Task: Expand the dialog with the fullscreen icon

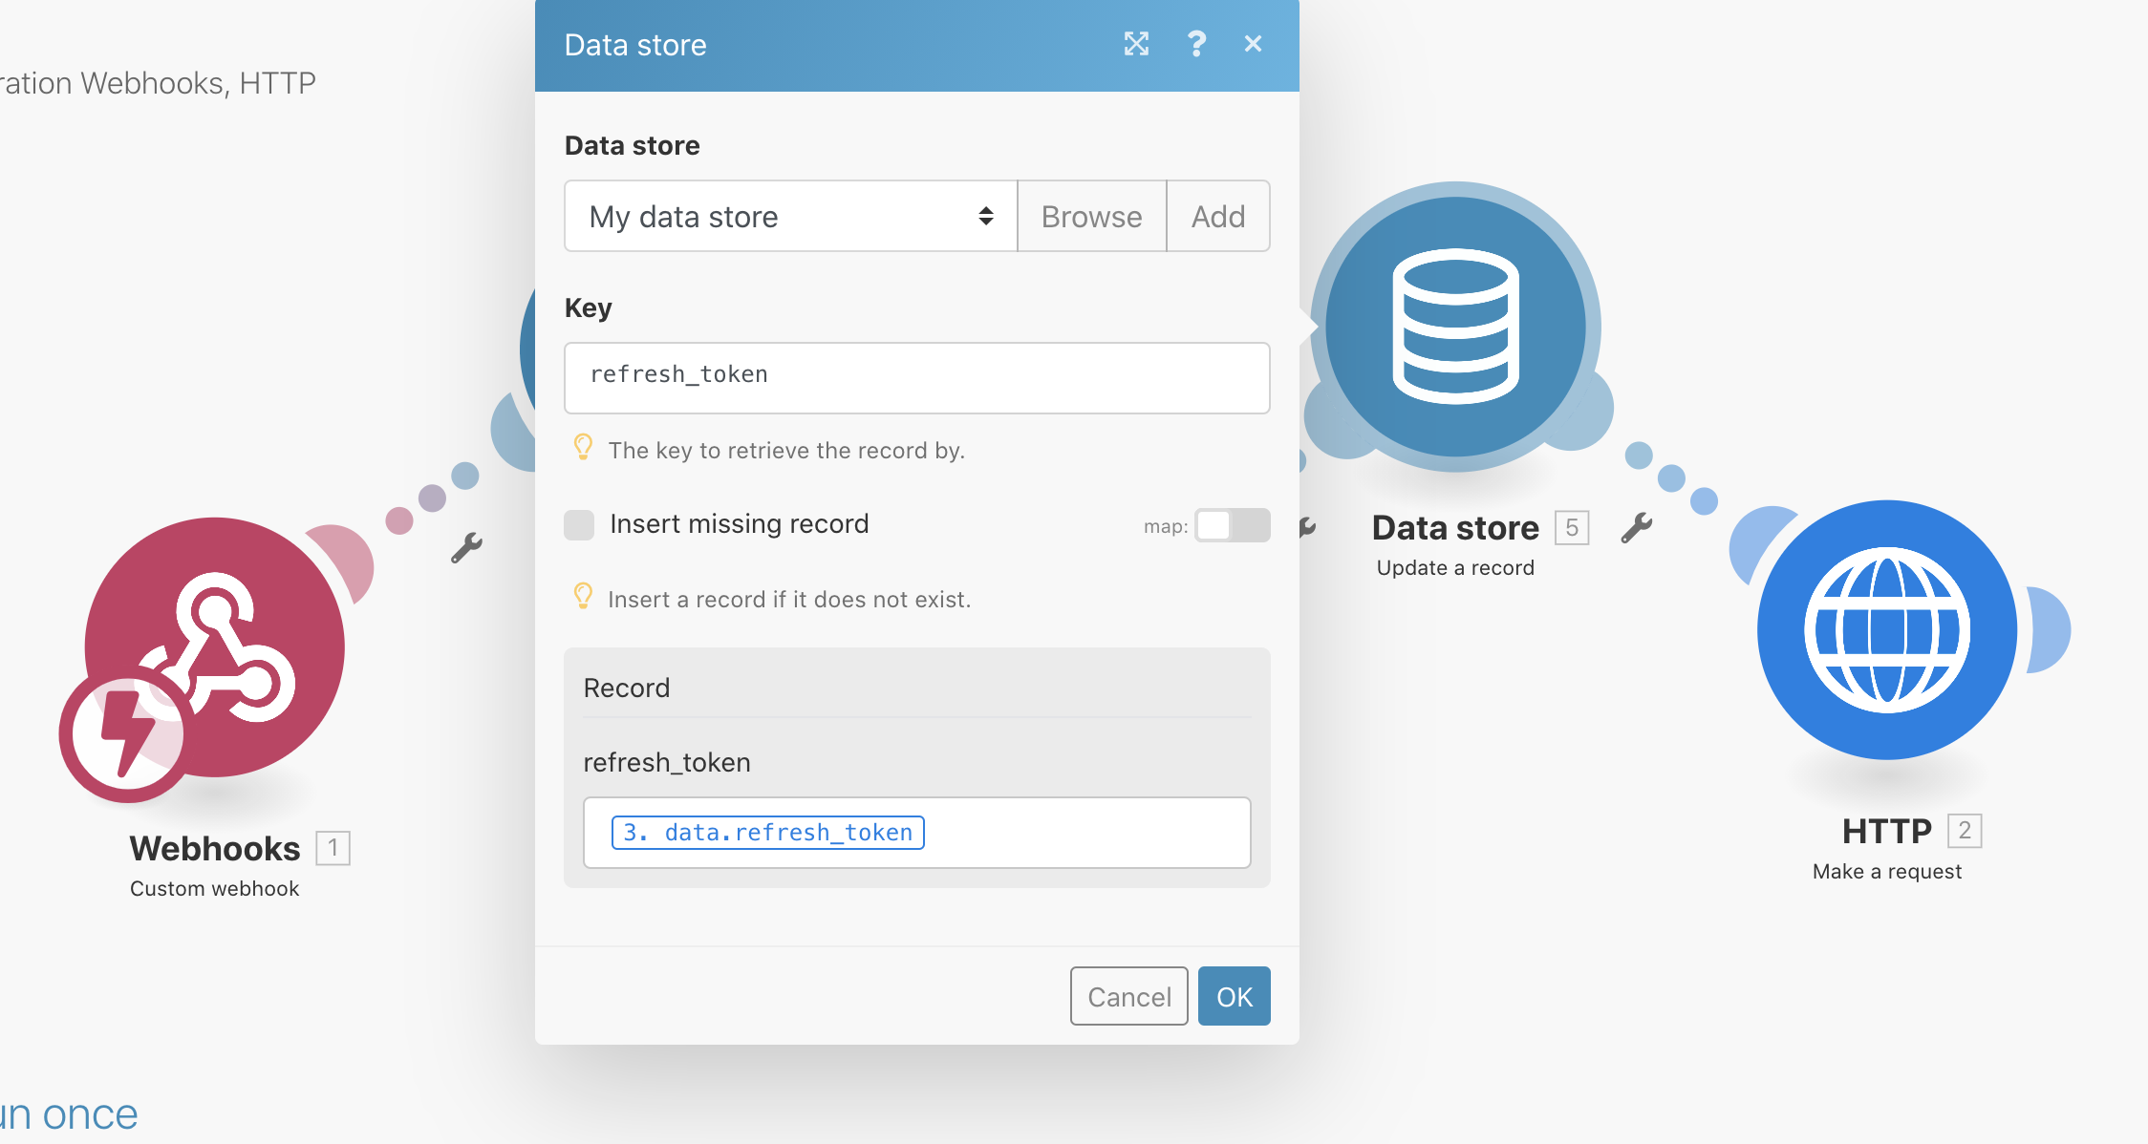Action: coord(1136,44)
